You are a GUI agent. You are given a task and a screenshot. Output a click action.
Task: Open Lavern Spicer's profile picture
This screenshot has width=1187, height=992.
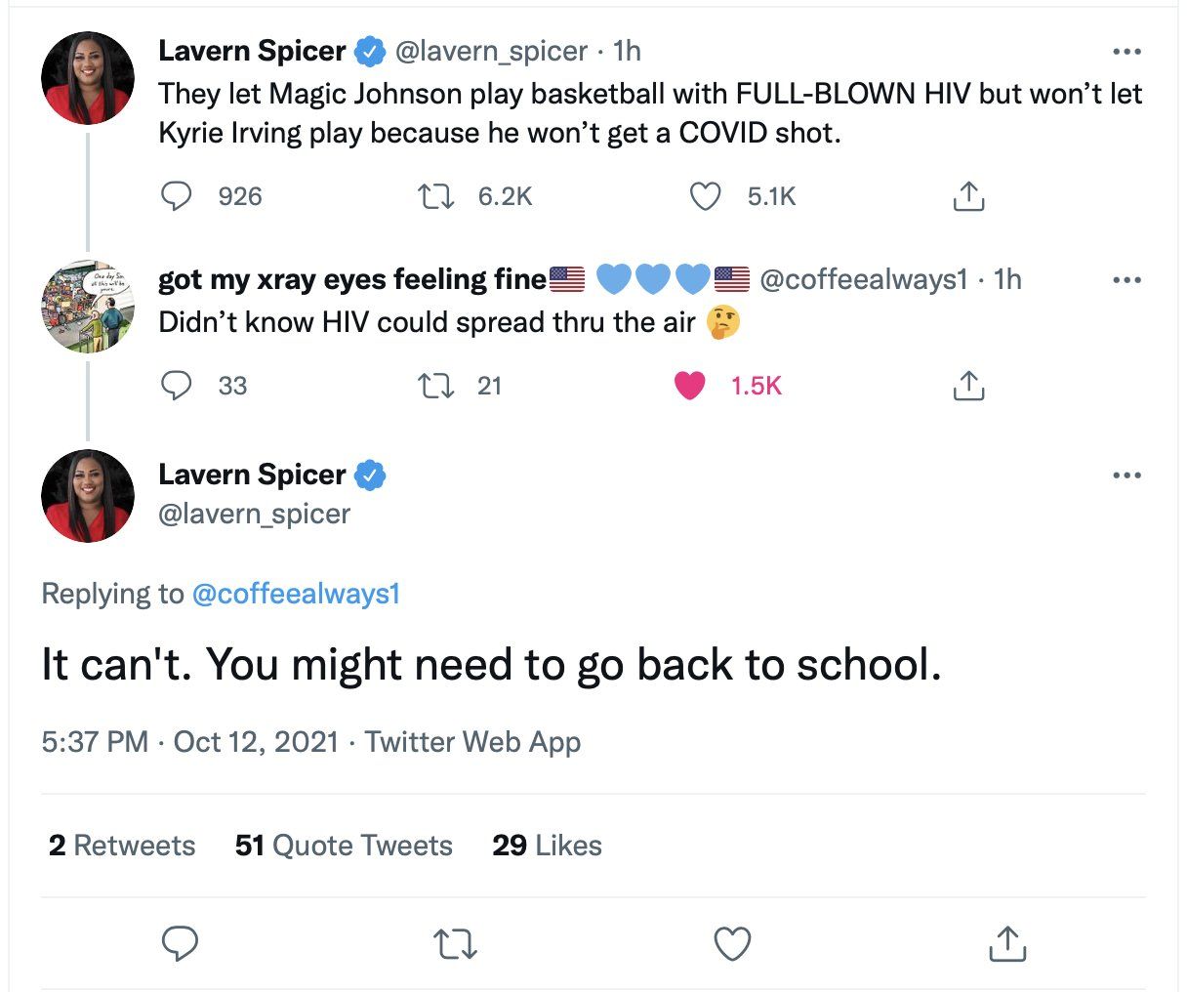point(87,78)
